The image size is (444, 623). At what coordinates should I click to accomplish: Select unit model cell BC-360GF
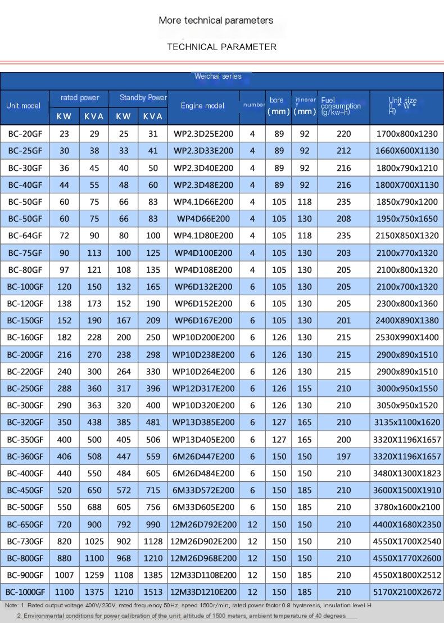click(x=25, y=457)
